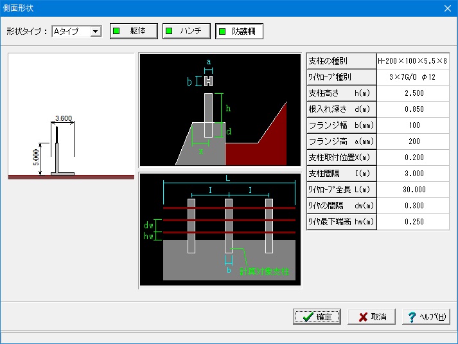Edit 支柱取付位置X(m) value 0.200

413,158
